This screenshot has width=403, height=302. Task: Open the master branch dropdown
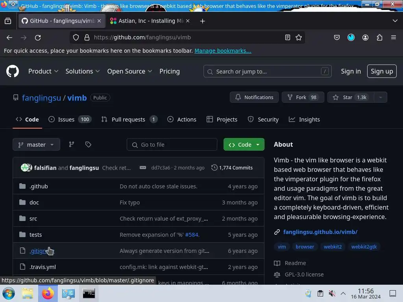[36, 145]
